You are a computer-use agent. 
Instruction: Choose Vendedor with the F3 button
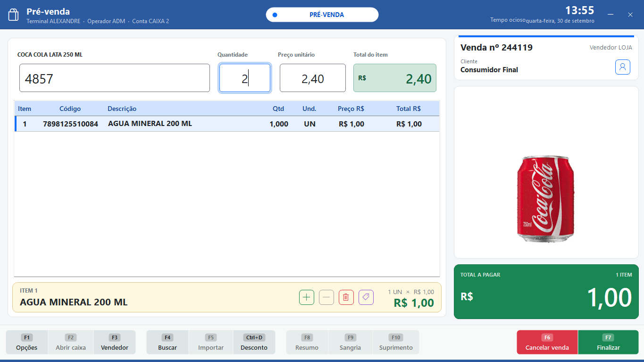tap(115, 343)
